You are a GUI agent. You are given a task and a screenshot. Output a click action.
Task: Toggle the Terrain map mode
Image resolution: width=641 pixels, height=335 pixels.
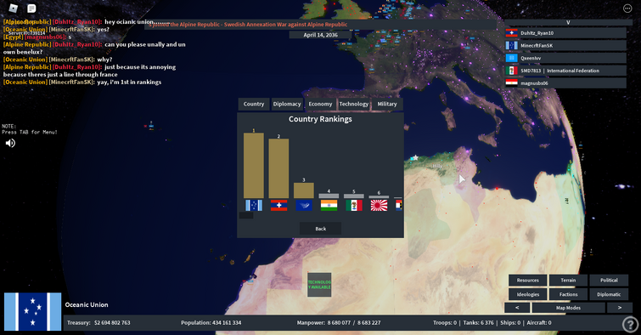click(568, 280)
